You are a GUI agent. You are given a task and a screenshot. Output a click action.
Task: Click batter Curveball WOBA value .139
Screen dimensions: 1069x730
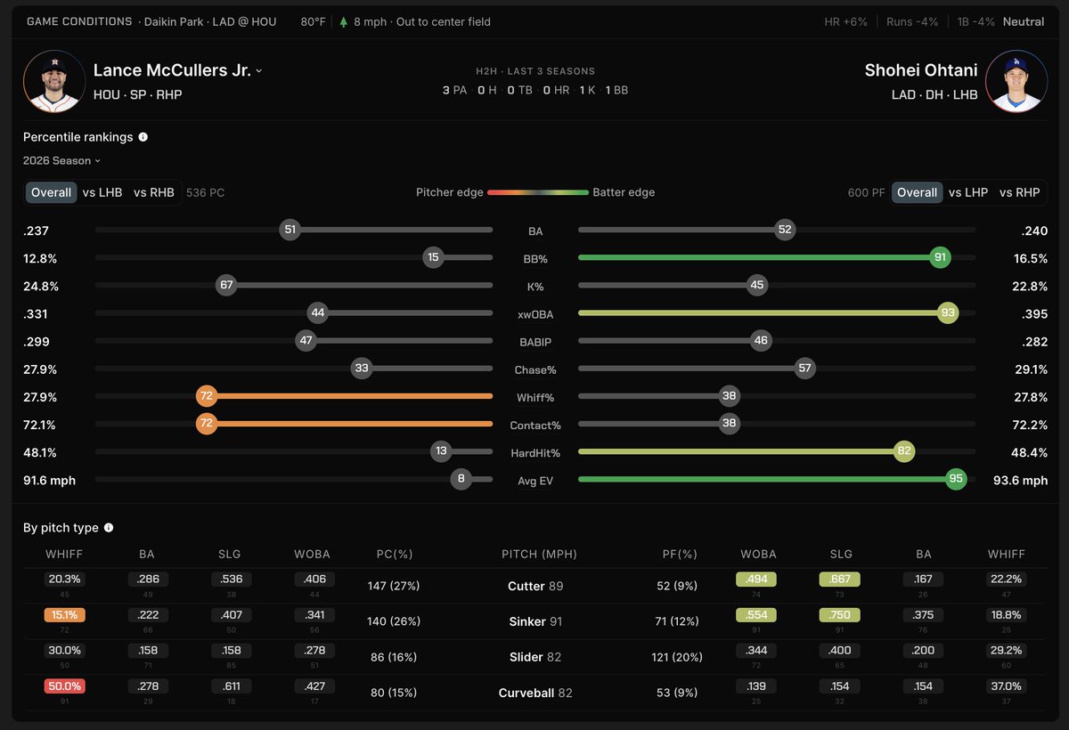756,685
